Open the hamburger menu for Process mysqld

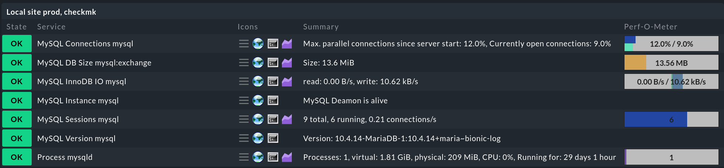[244, 157]
